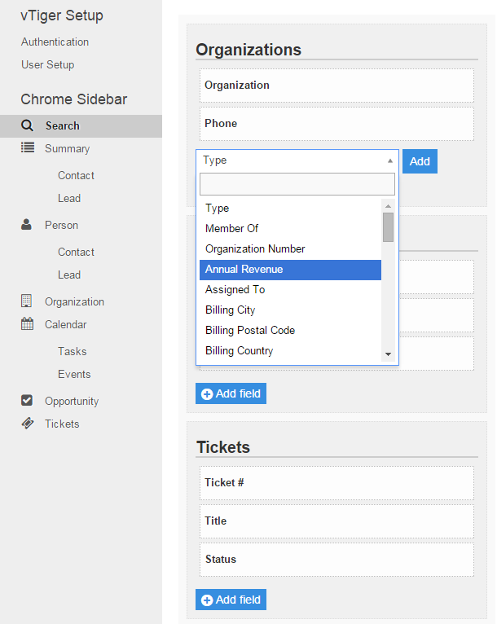Click plus icon on Tickets Add field

tap(207, 600)
